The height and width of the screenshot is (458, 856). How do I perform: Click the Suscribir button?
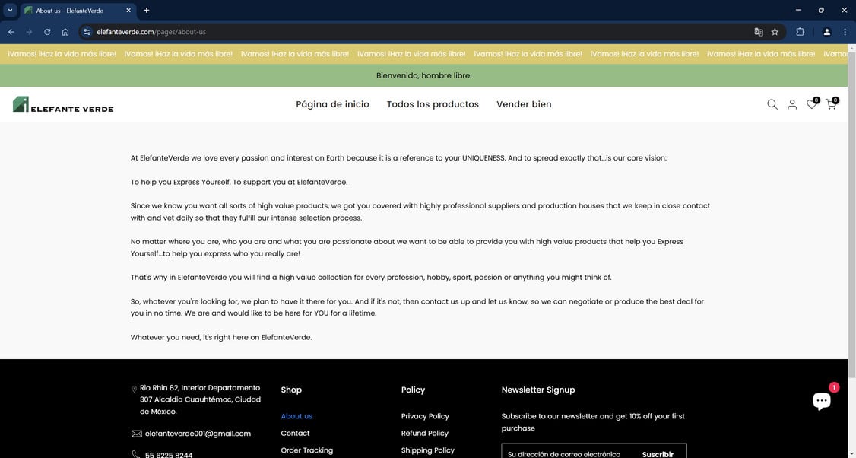click(x=658, y=454)
